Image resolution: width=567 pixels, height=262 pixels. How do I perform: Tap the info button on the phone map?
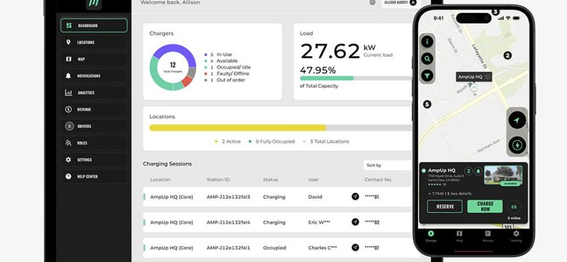(427, 42)
